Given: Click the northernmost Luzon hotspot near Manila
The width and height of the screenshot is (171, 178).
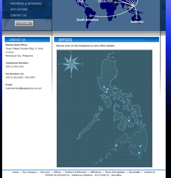Looking at the screenshot, I should [104, 87].
